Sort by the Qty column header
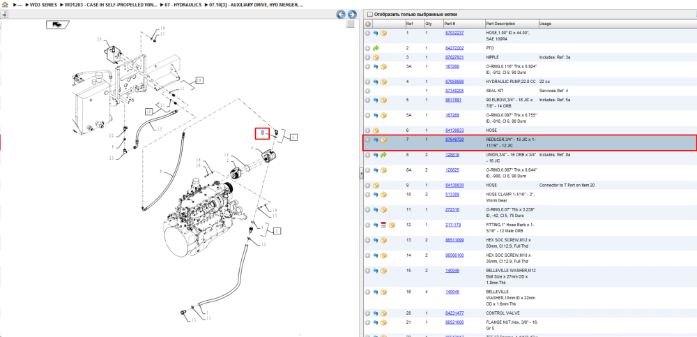The height and width of the screenshot is (337, 697). click(x=434, y=24)
